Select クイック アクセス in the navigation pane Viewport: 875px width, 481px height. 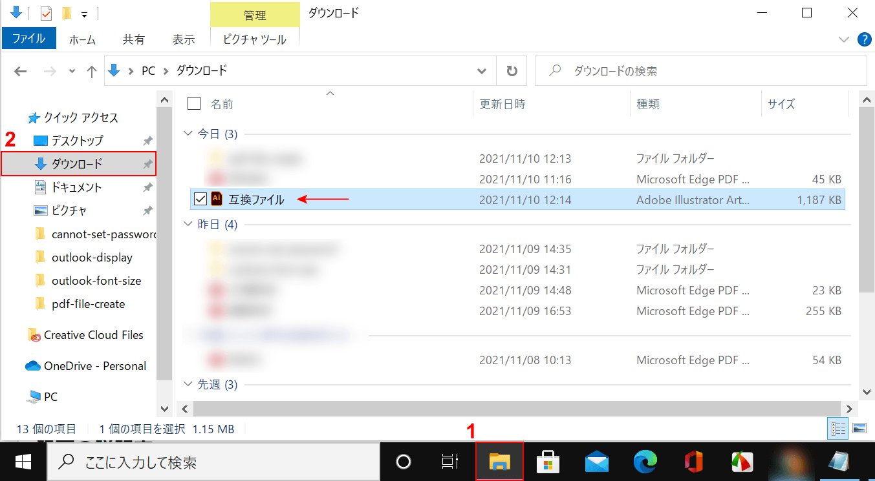click(x=81, y=118)
